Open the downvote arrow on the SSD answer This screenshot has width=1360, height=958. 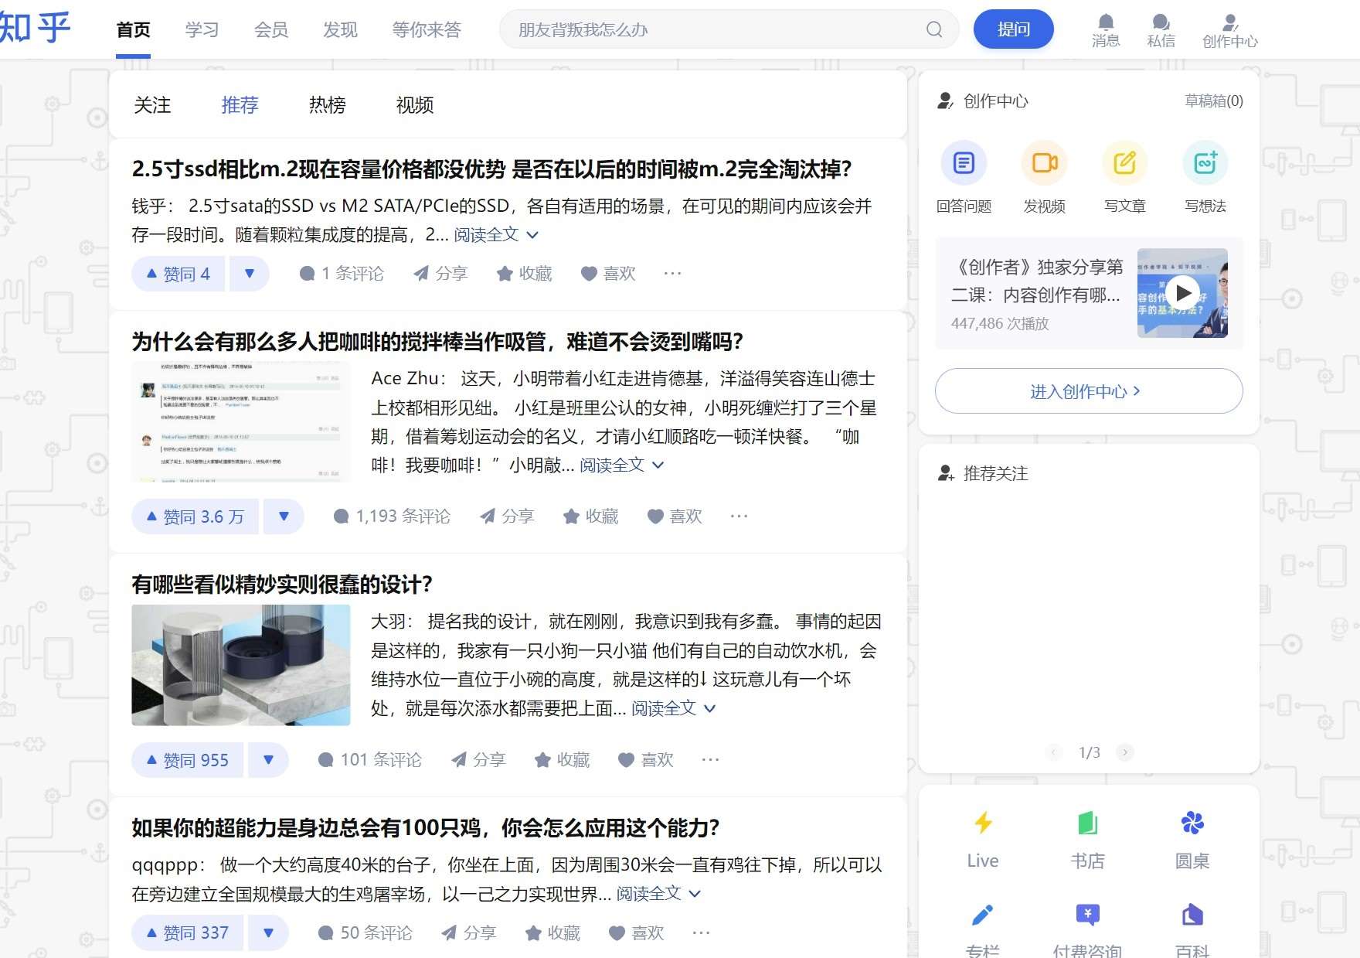click(250, 273)
